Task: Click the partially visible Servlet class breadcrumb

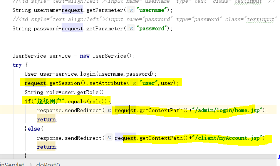Action: 12,164
